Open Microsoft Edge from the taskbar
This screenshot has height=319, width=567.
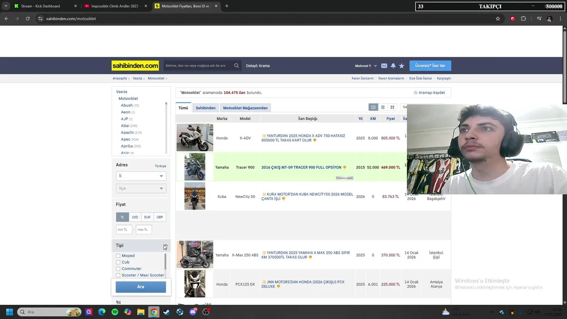pos(102,312)
